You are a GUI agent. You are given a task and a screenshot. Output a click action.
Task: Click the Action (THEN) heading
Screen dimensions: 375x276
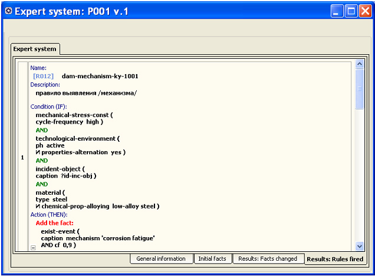point(49,215)
